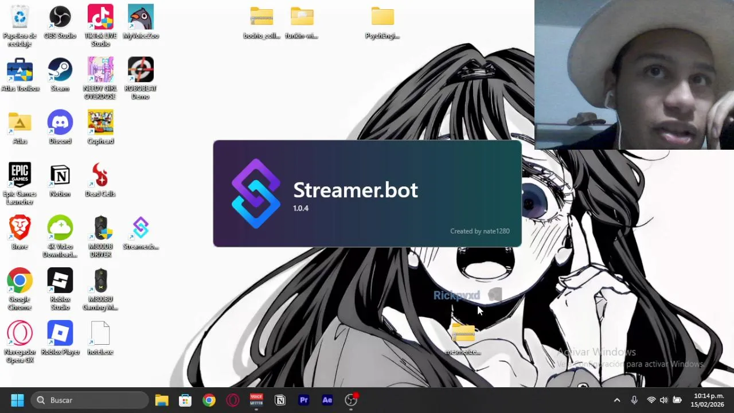Click the microphone tray icon

(x=634, y=400)
